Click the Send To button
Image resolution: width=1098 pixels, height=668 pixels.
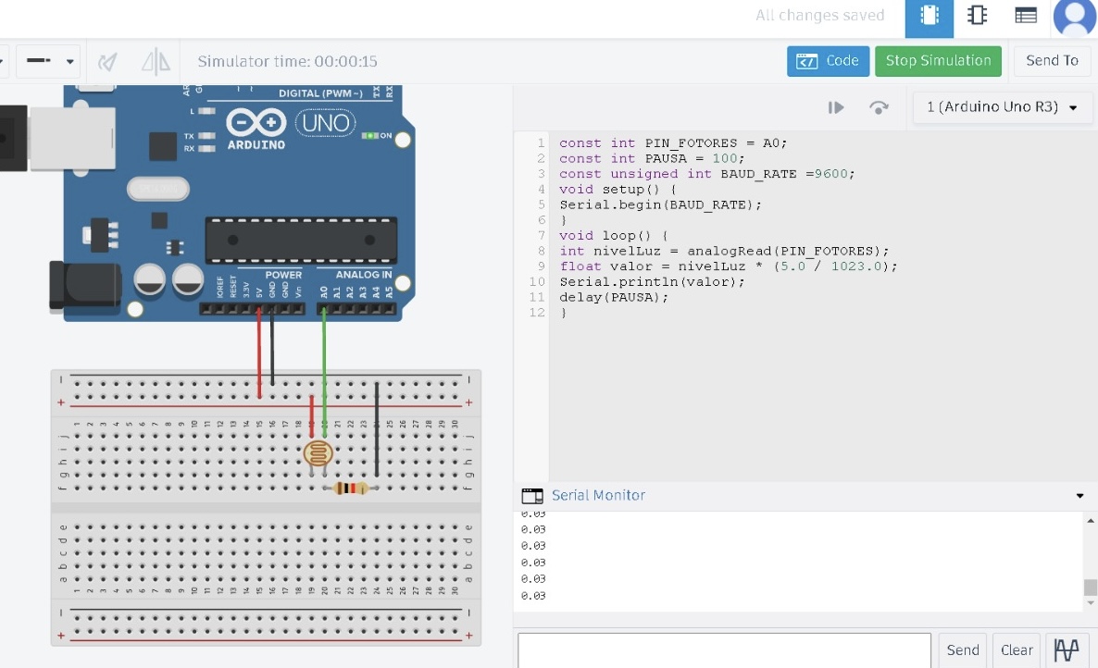(1052, 61)
